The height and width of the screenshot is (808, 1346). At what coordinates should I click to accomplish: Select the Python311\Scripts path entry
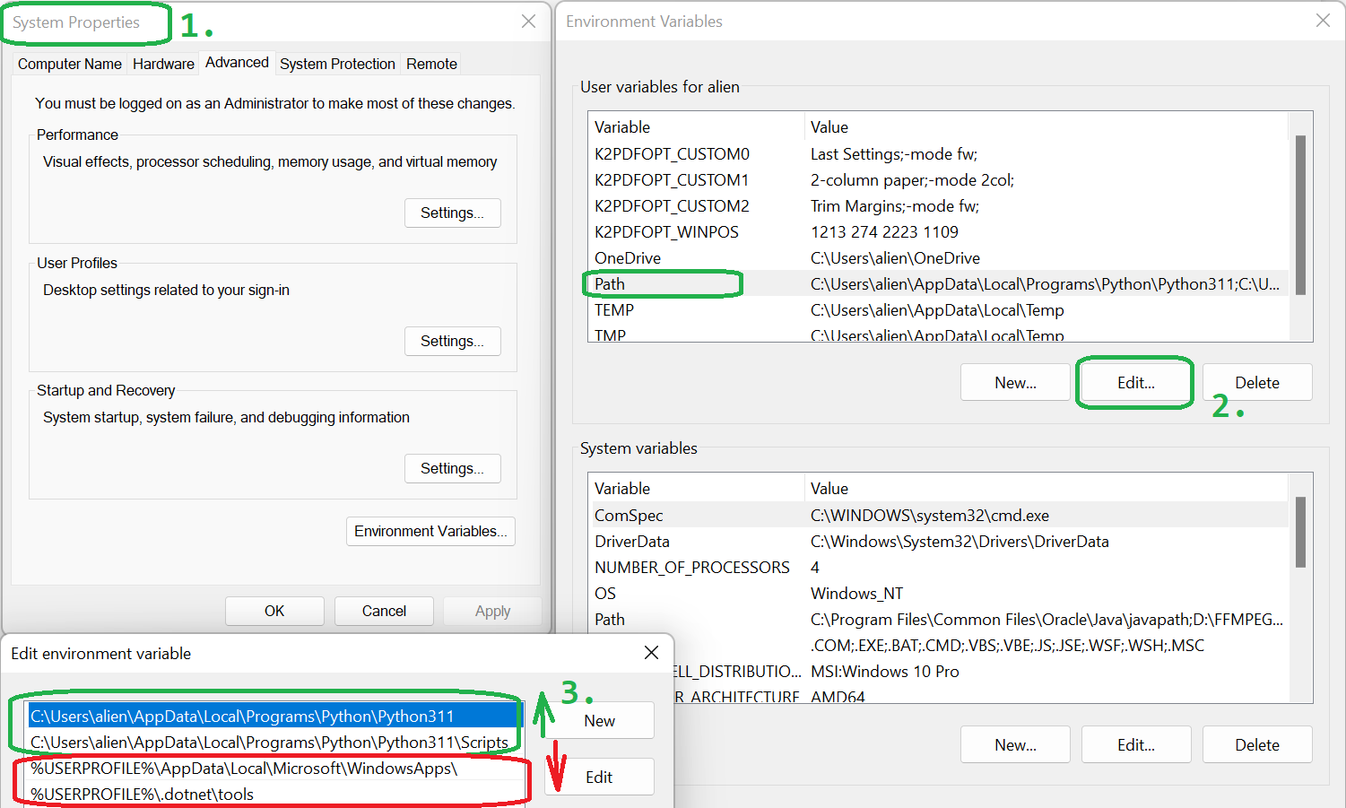pos(274,743)
